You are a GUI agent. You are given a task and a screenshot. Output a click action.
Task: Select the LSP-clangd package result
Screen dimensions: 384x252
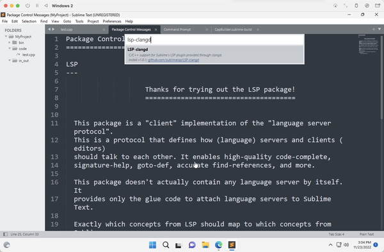tap(214, 55)
